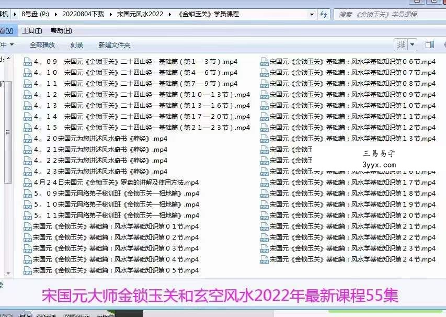The width and height of the screenshot is (446, 317).
Task: Click navigation pane scrollbar down arrow
Action: coord(8,273)
